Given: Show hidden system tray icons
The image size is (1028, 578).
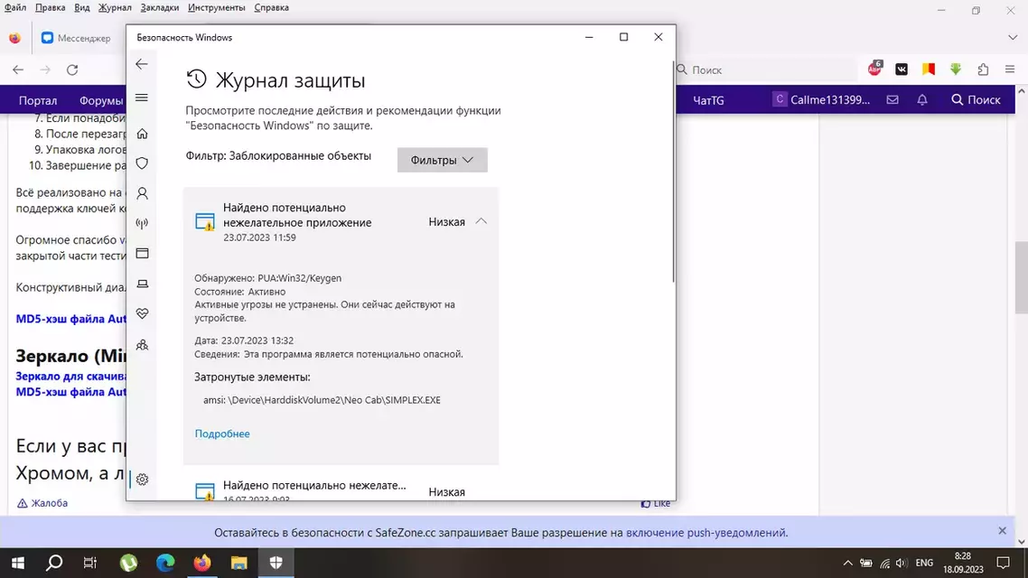Looking at the screenshot, I should click(x=847, y=563).
